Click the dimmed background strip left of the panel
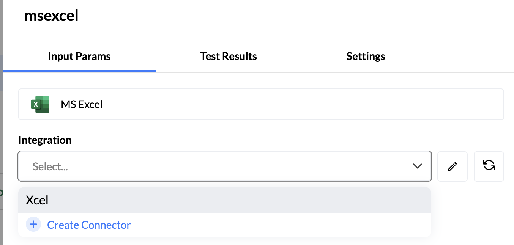The width and height of the screenshot is (514, 245). tap(1, 114)
